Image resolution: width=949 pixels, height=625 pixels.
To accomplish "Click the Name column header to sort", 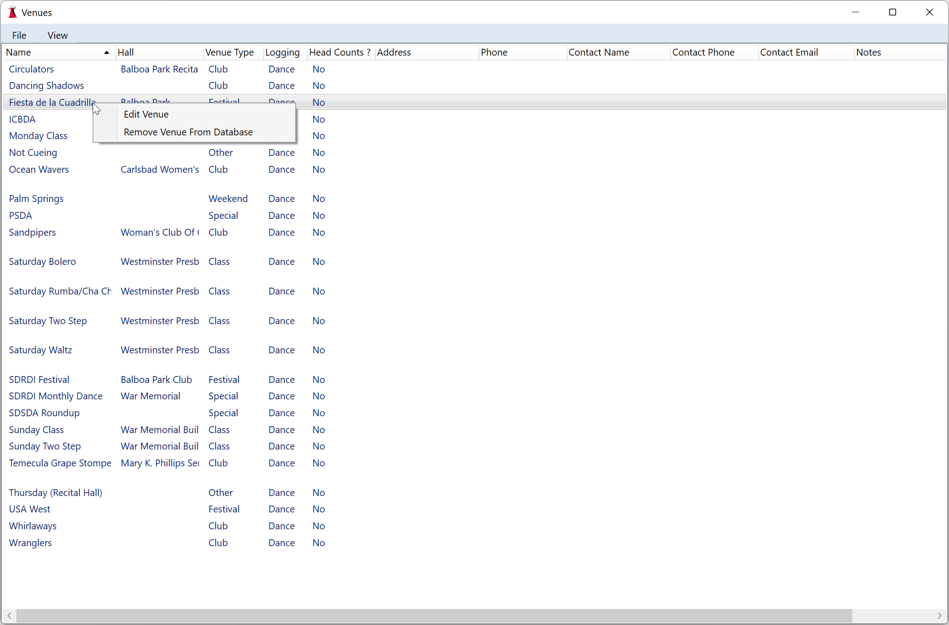I will (57, 52).
